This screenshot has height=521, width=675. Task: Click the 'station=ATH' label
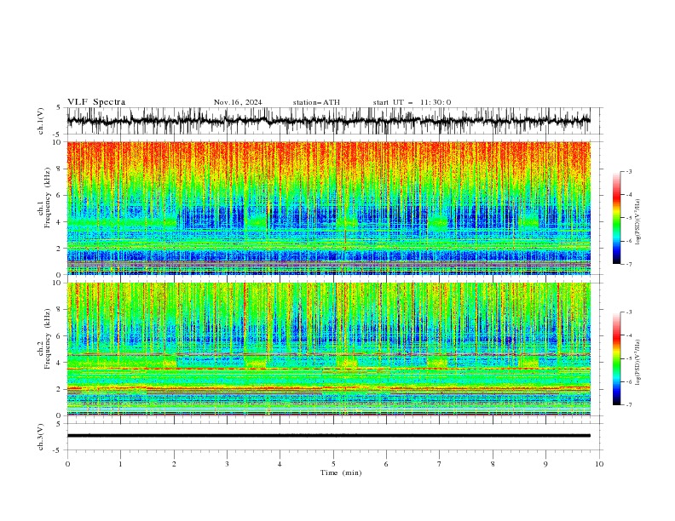(316, 102)
